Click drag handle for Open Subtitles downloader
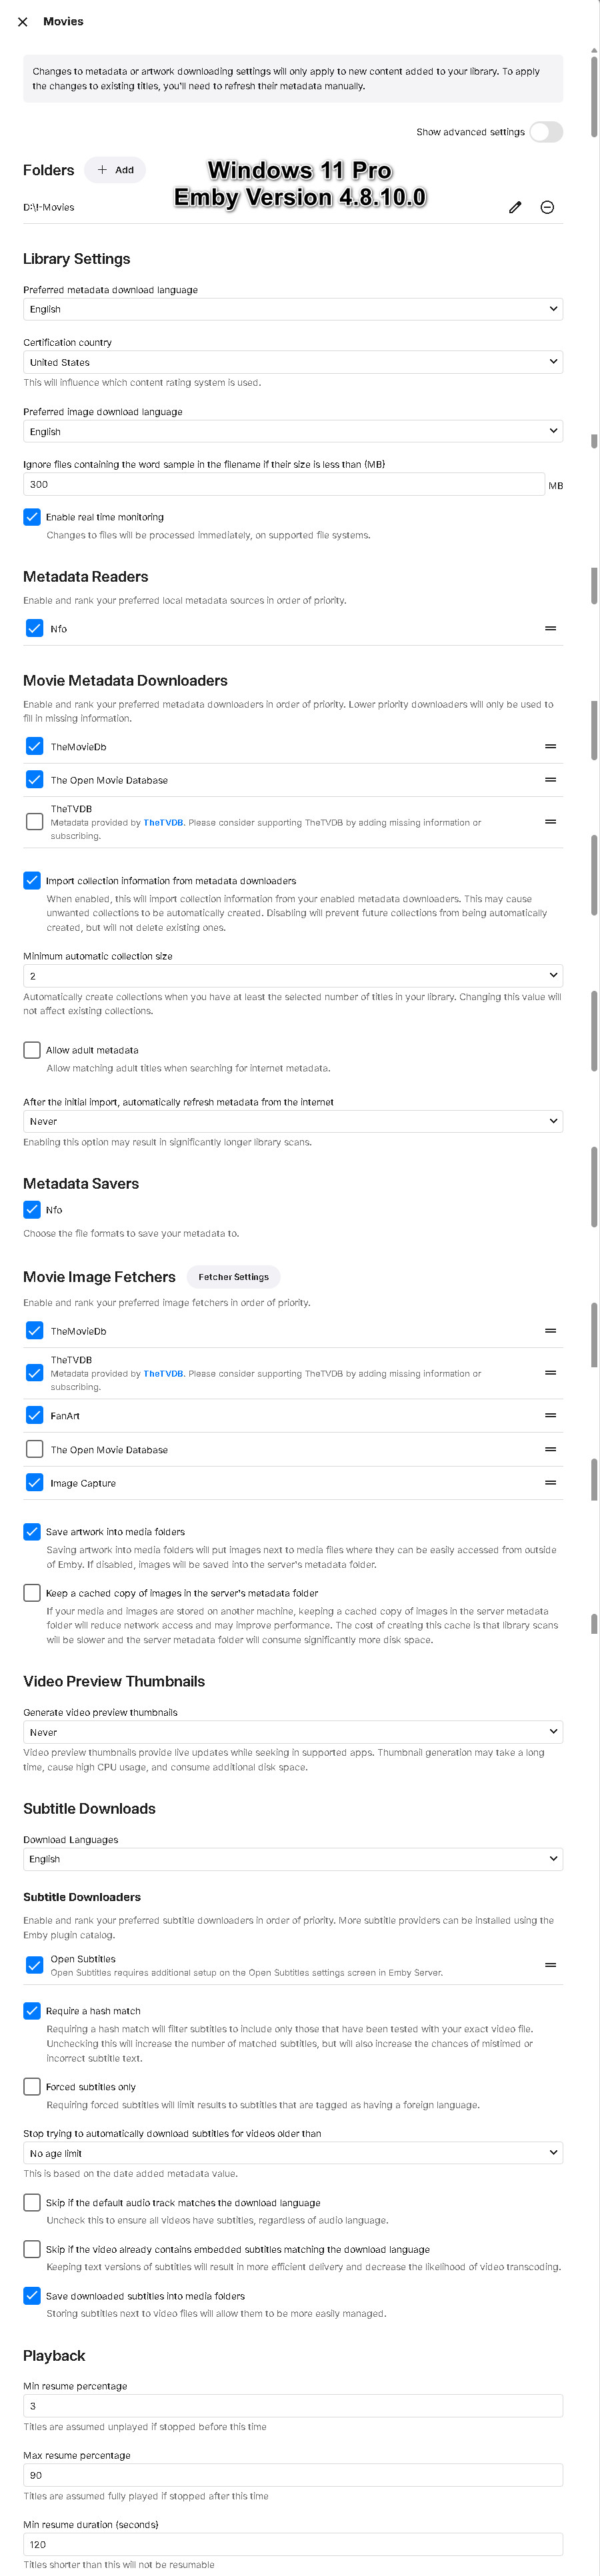This screenshot has width=600, height=2576. (550, 1965)
